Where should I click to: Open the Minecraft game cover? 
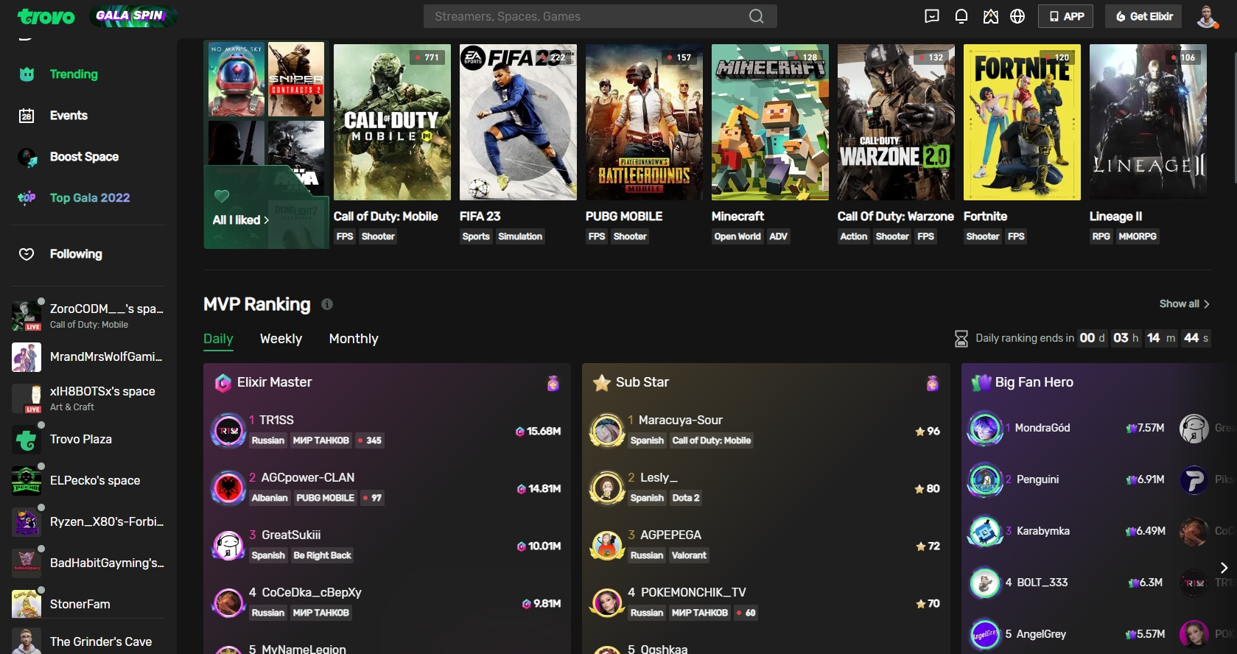pos(770,122)
